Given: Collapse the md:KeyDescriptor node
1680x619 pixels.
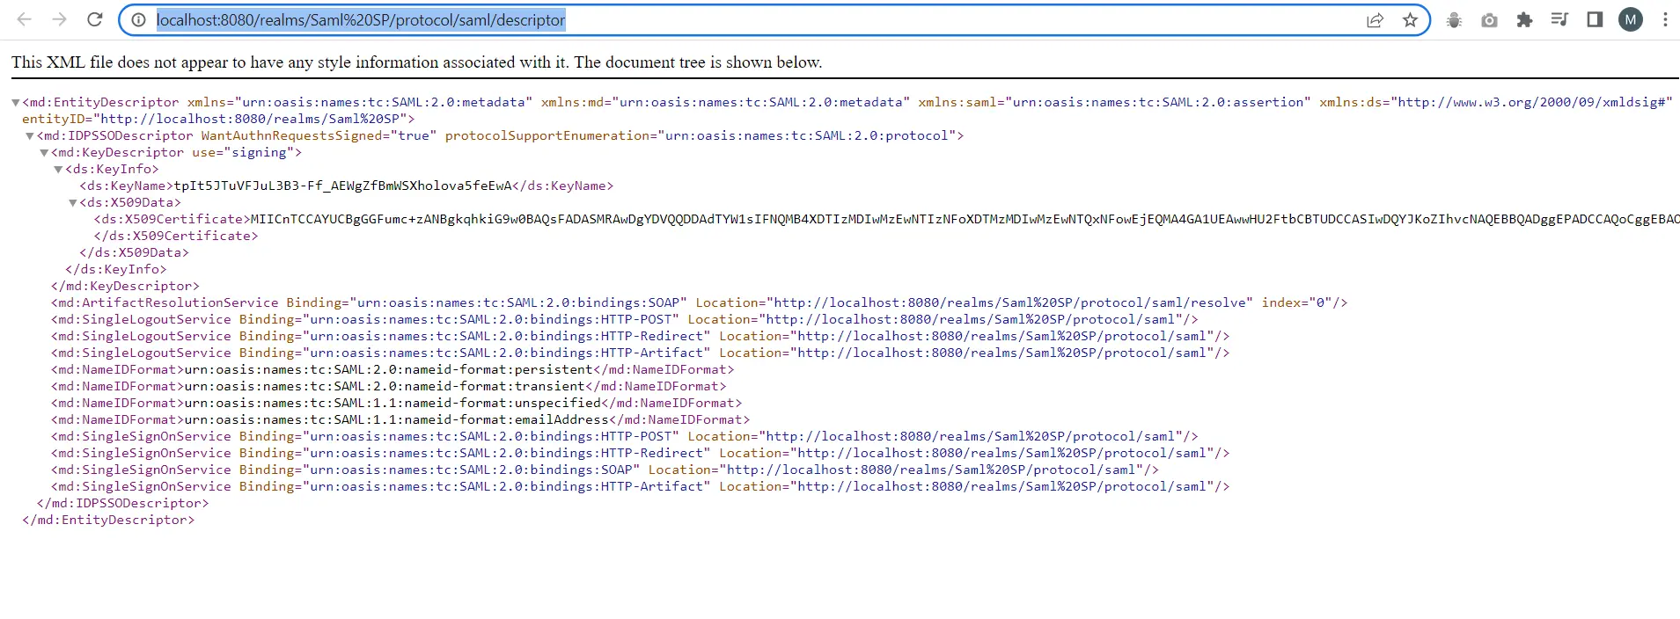Looking at the screenshot, I should click(44, 153).
